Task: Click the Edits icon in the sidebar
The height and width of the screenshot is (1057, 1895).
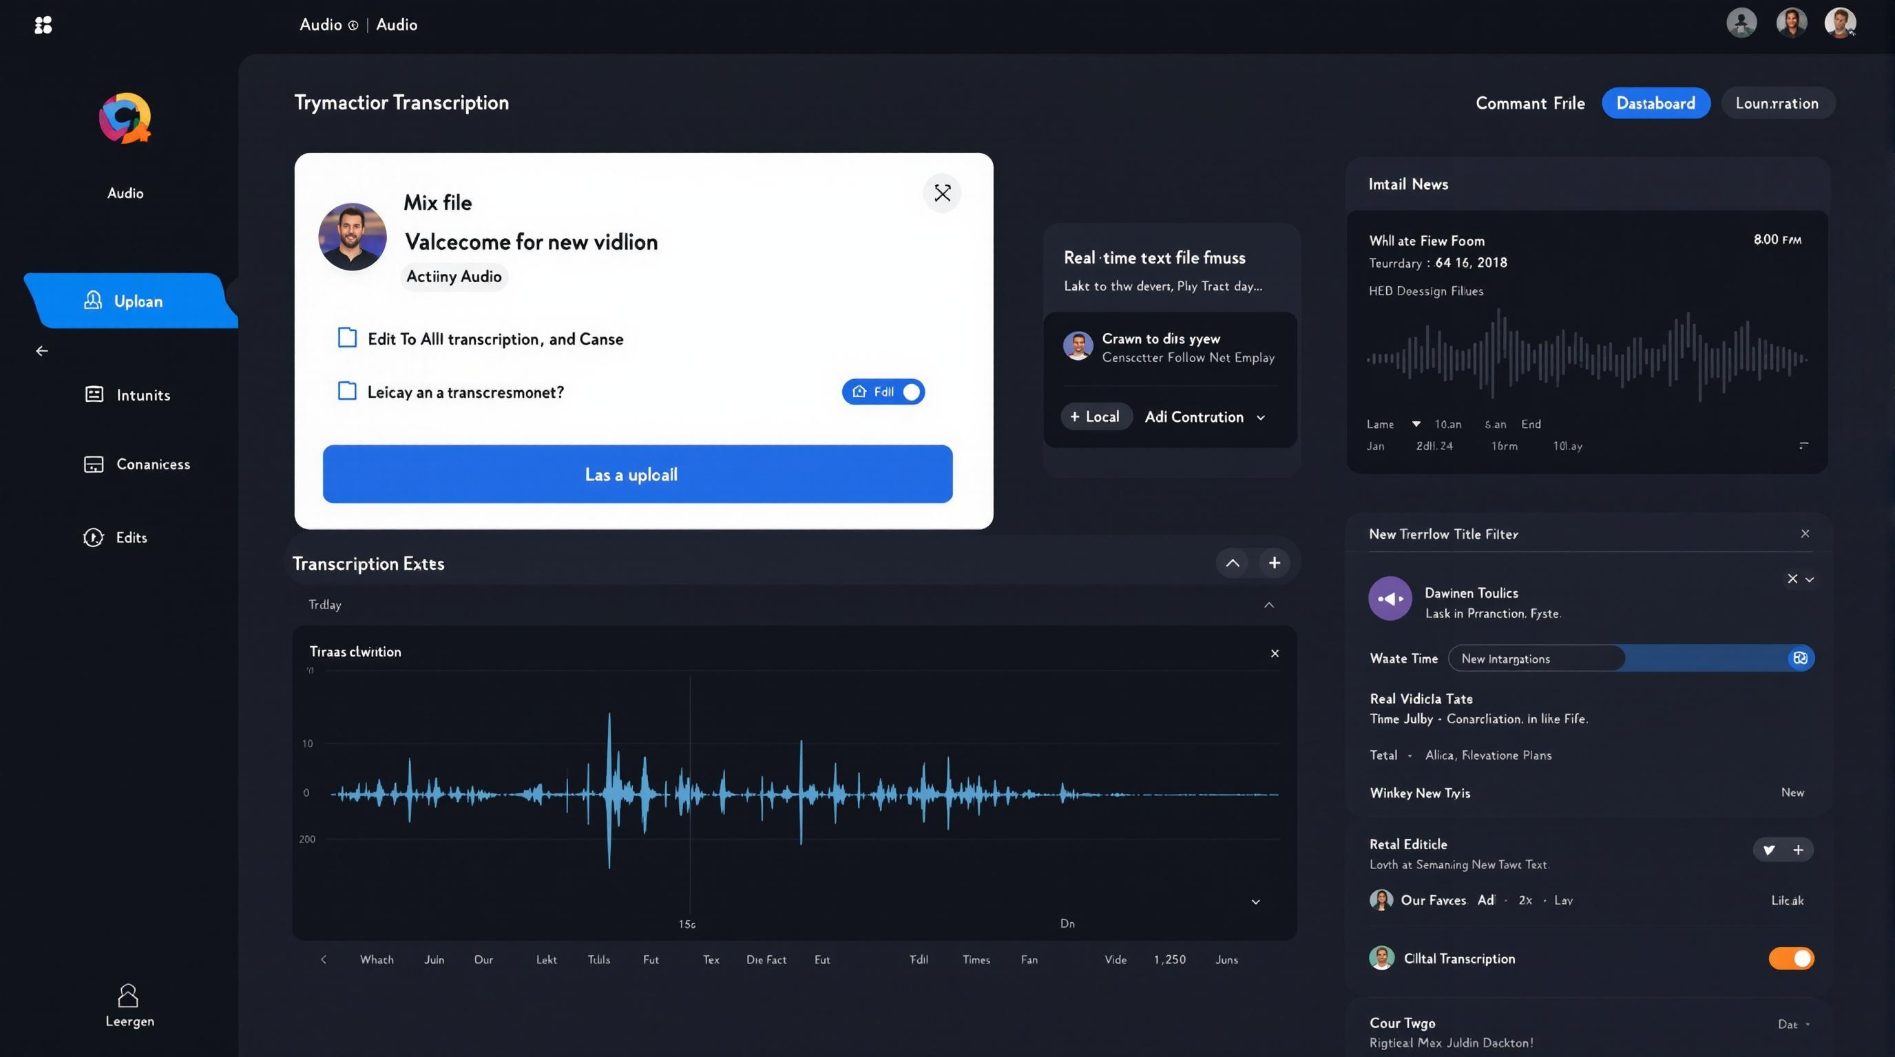Action: click(x=93, y=537)
